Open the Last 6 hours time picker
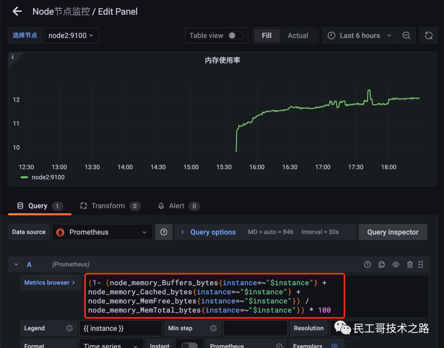Viewport: 444px width, 348px height. tap(360, 35)
